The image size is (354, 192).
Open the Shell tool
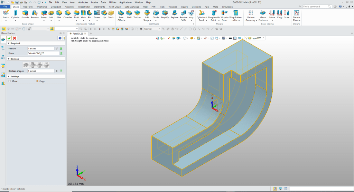coord(129,14)
